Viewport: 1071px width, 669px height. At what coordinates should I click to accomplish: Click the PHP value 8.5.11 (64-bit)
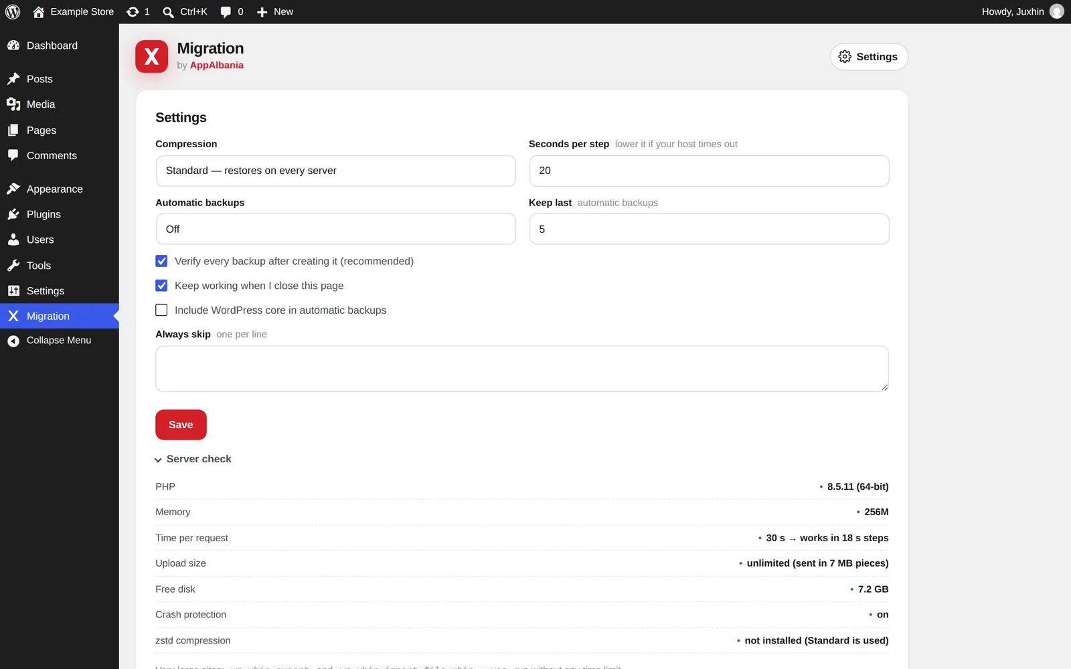tap(857, 486)
